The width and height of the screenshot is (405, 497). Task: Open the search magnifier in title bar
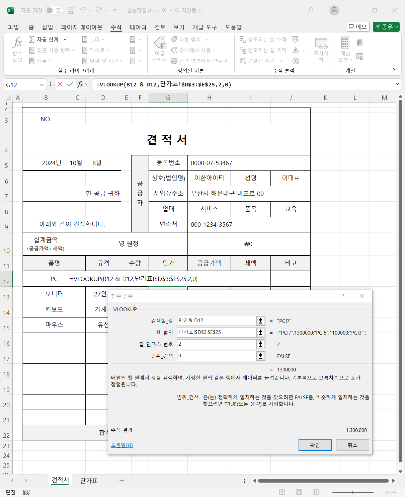pos(311,10)
